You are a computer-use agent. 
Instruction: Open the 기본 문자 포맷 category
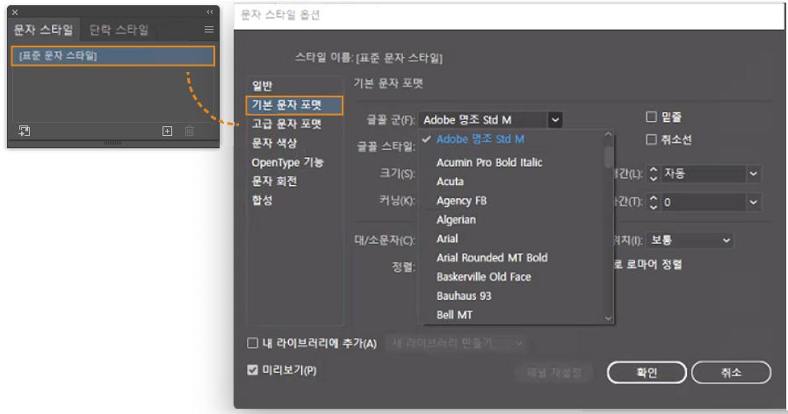(295, 105)
